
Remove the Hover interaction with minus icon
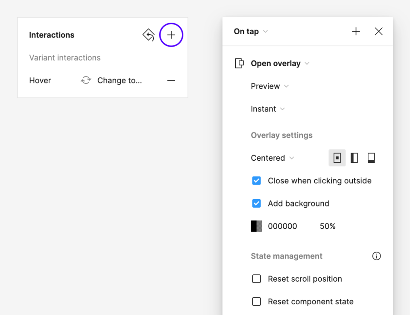[171, 80]
